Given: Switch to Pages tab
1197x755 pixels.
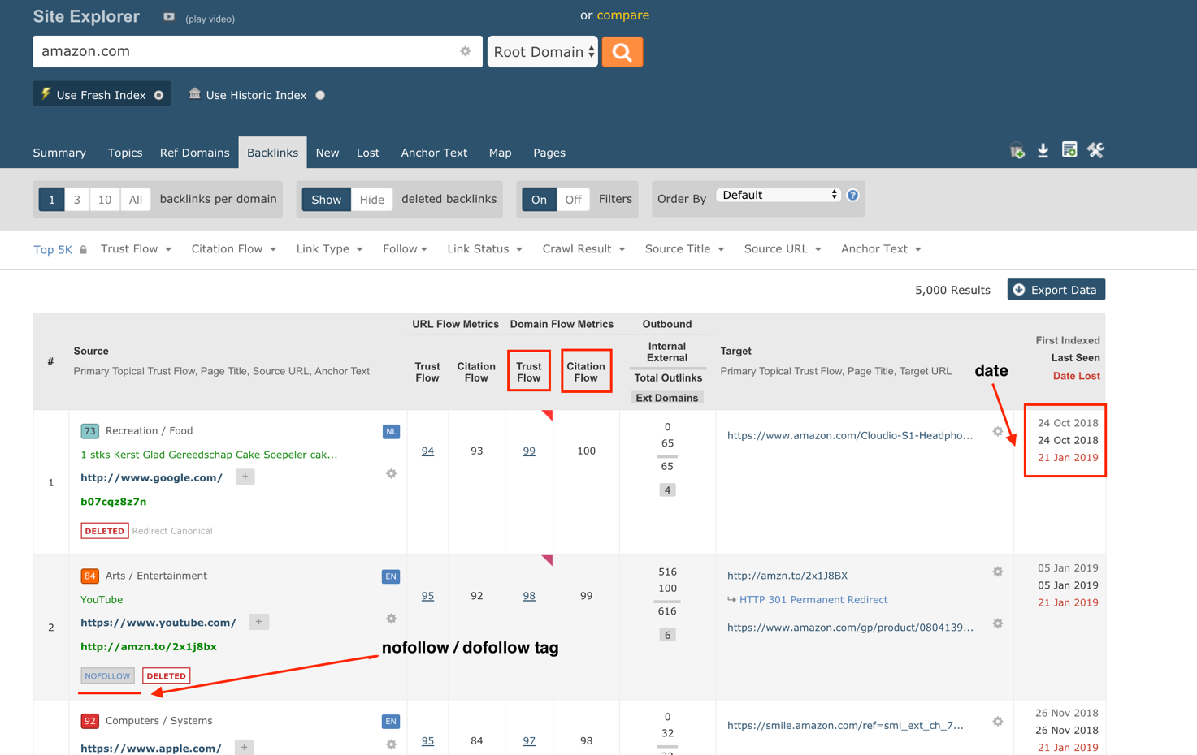Looking at the screenshot, I should point(549,153).
